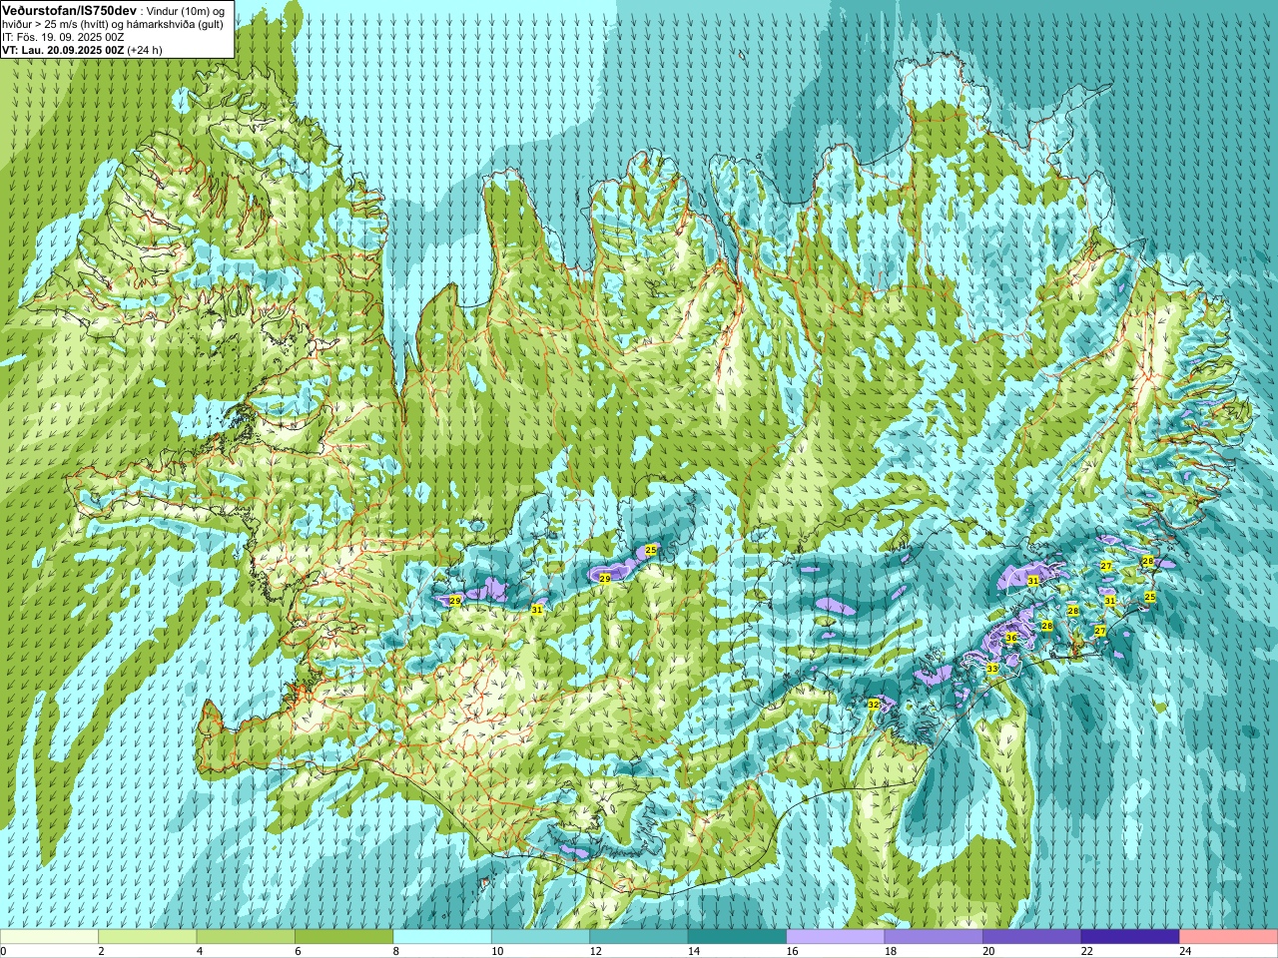This screenshot has height=958, width=1278.
Task: Click the legend scale number 20
Action: pos(989,951)
